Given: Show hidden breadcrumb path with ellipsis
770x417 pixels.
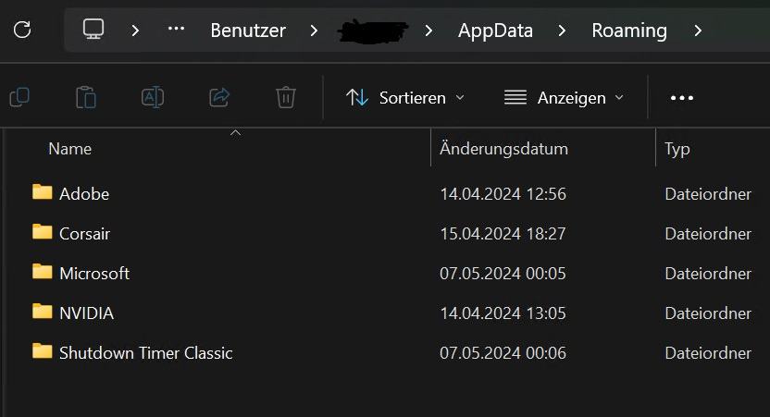Looking at the screenshot, I should pyautogui.click(x=176, y=30).
